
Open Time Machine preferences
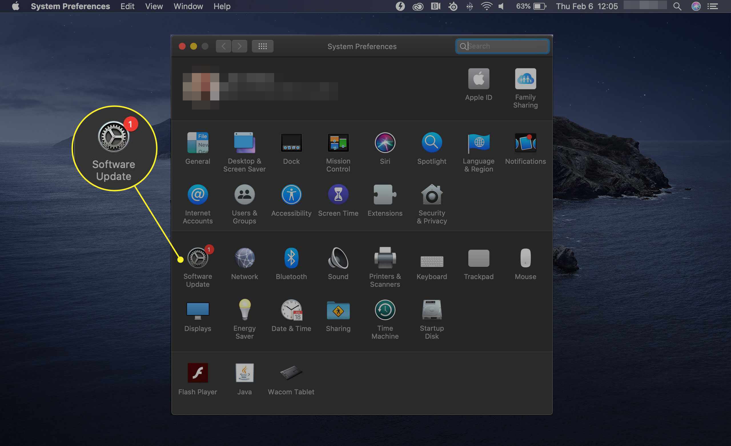tap(385, 310)
